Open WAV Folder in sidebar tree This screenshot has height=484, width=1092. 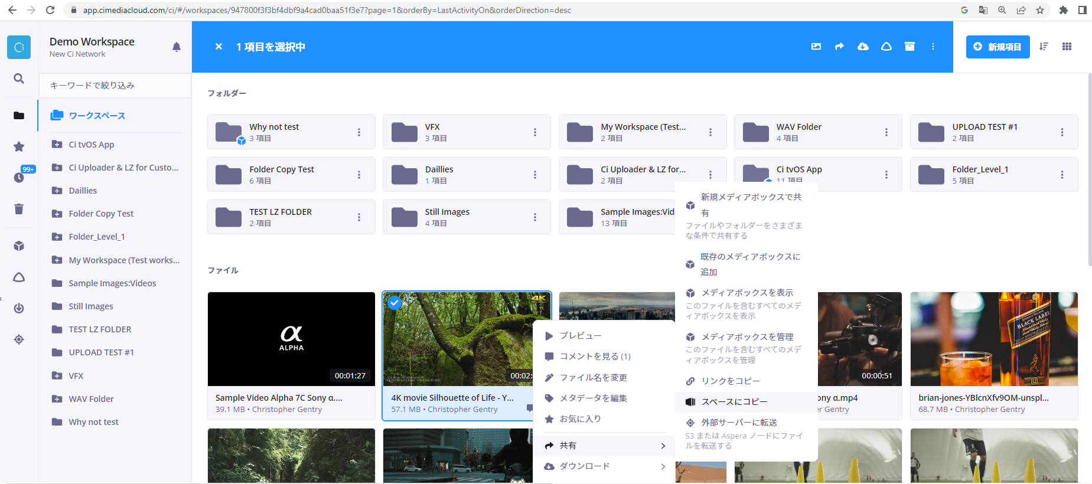click(x=91, y=399)
